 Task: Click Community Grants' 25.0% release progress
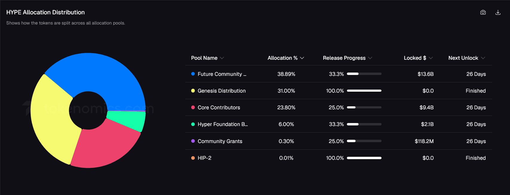(x=336, y=141)
